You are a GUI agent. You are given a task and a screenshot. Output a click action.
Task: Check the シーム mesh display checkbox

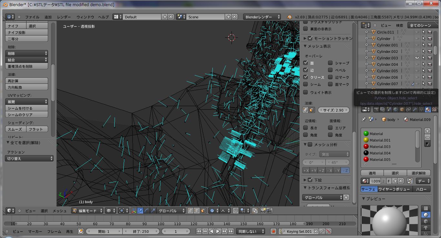click(x=305, y=84)
